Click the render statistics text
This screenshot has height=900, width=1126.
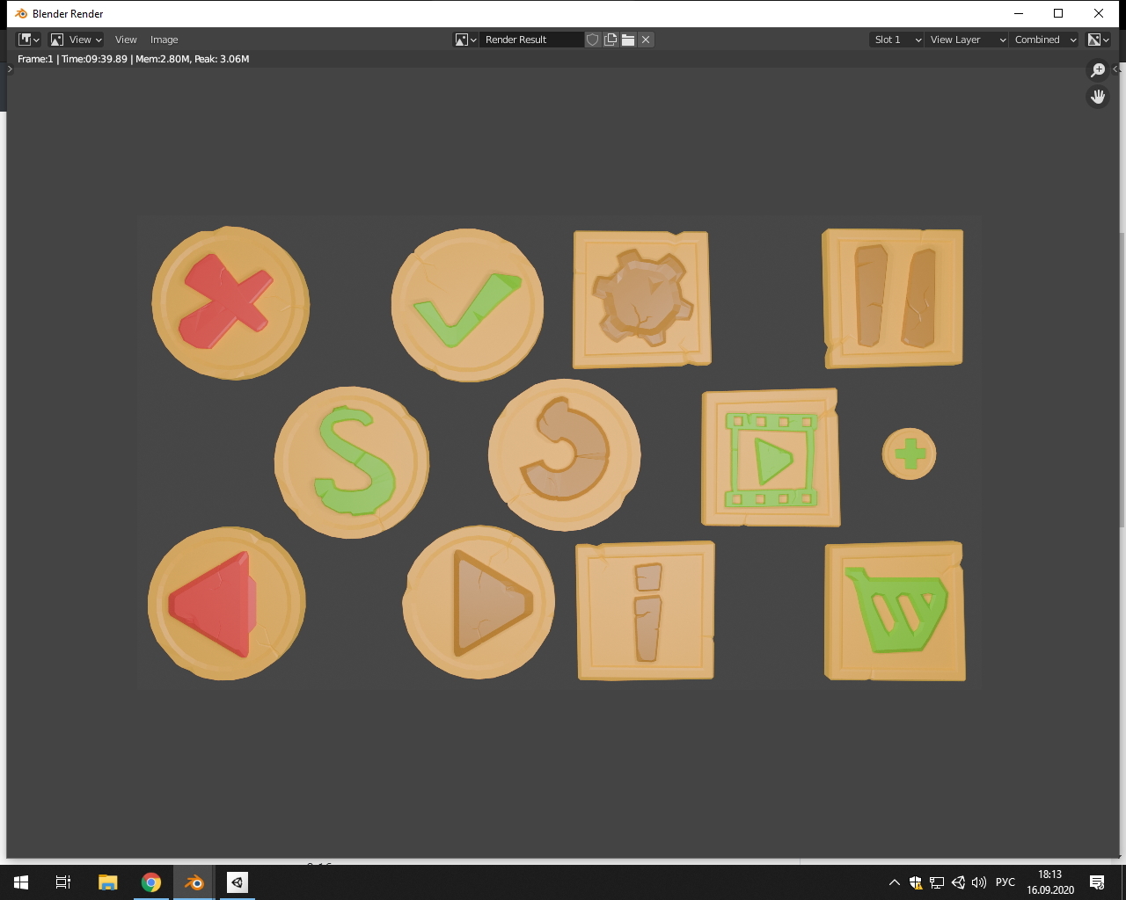(x=134, y=59)
